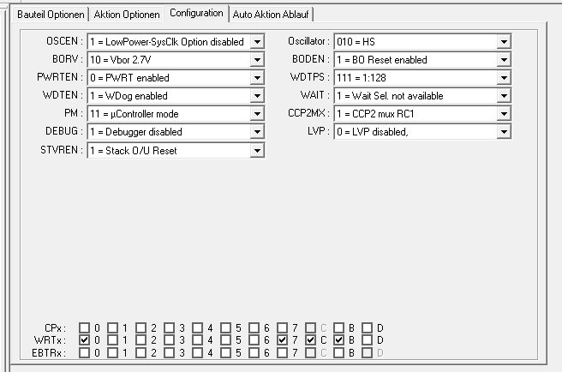Click '1 = Debugger disabled' value
Viewport: 562px width, 372px height.
click(136, 132)
